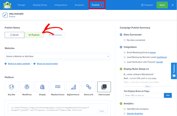Click Email Marketing Service none link
Image resolution: width=177 pixels, height=116 pixels.
coord(153,52)
